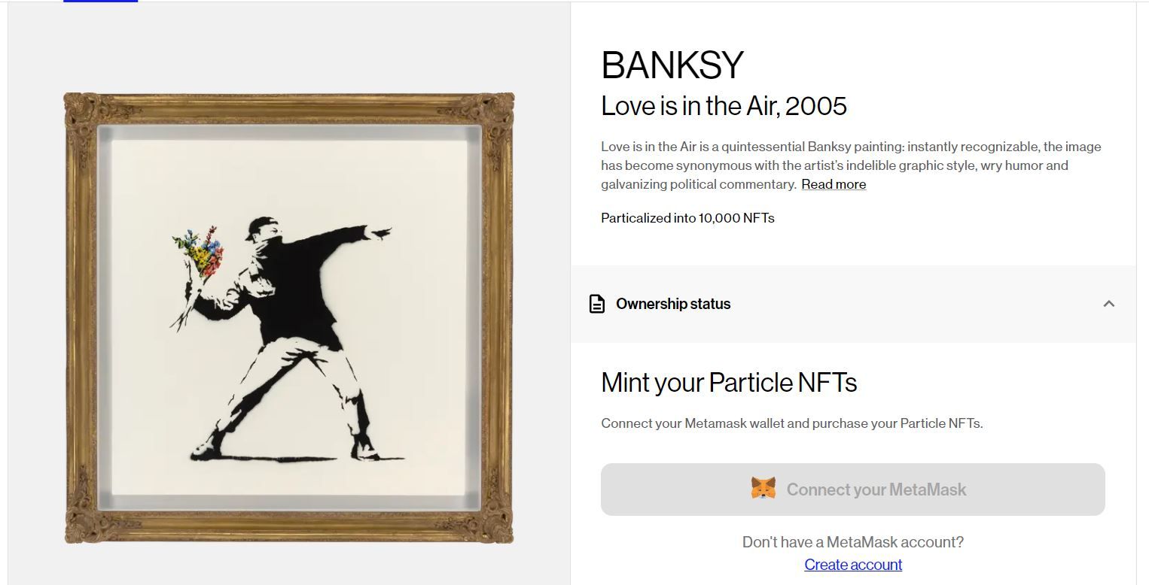
Task: Toggle the Ownership status section header
Action: (853, 304)
